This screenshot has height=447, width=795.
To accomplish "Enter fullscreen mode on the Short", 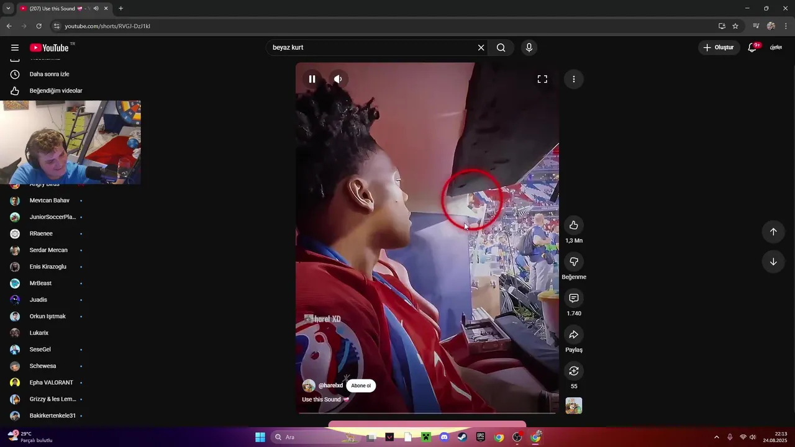I will coord(542,79).
